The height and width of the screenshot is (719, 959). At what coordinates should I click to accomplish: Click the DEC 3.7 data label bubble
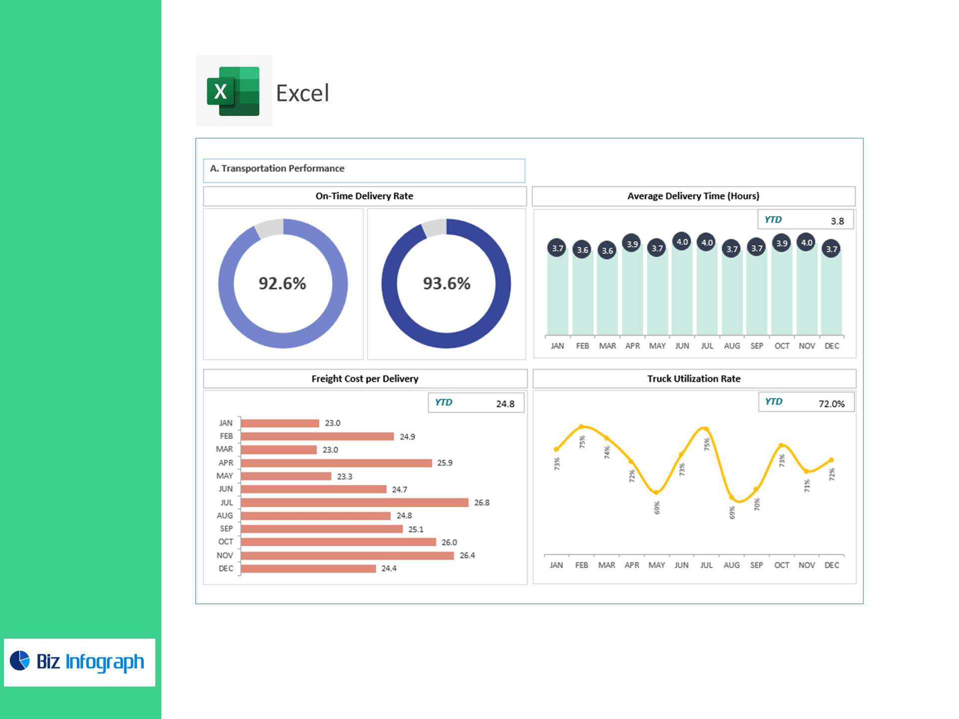(831, 249)
